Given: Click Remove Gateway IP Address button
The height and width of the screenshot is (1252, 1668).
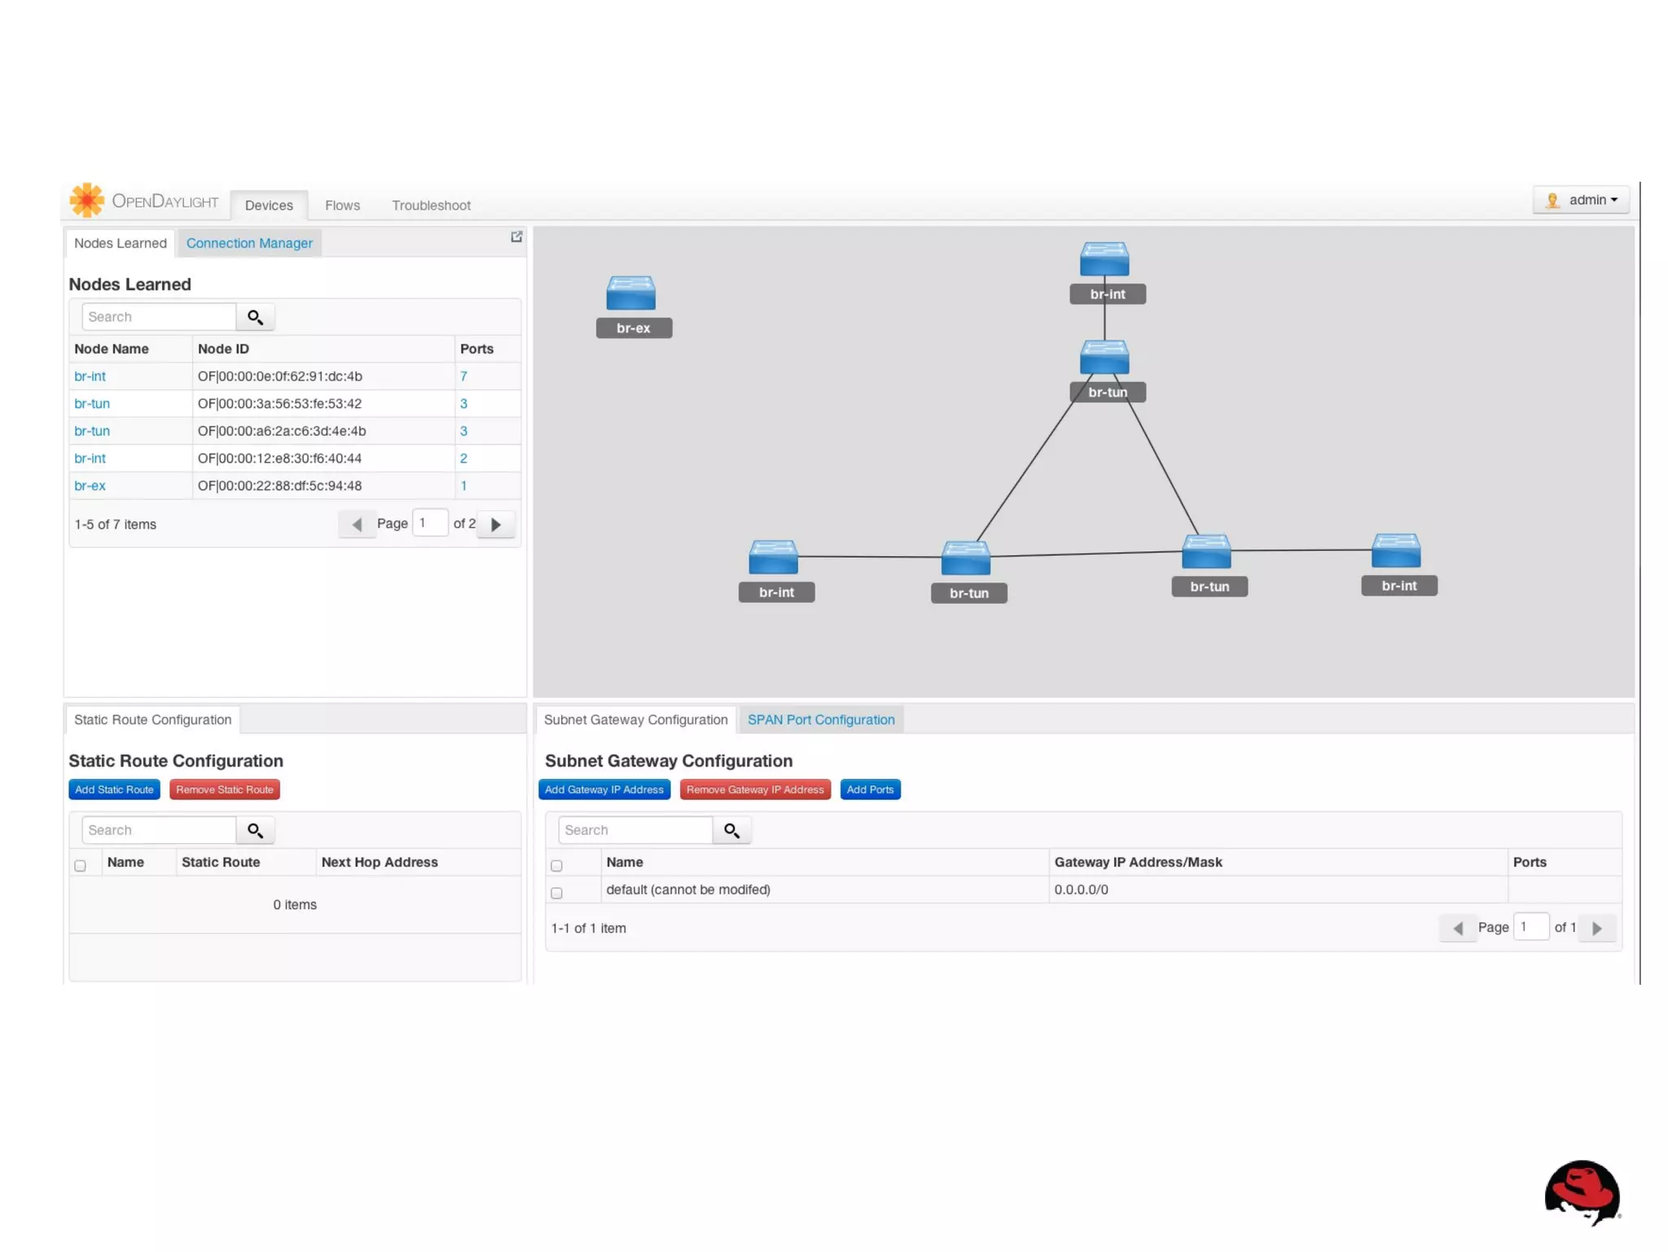Looking at the screenshot, I should 754,789.
